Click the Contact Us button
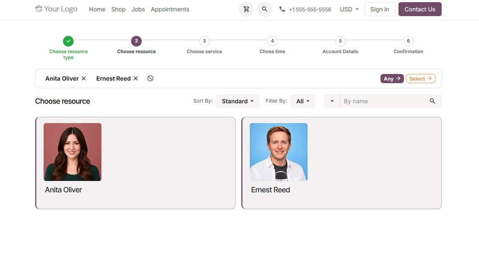This screenshot has width=479, height=270. 420,9
